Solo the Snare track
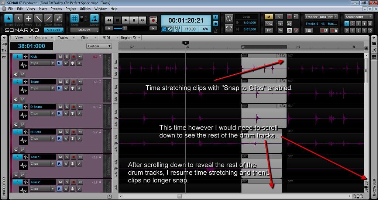 (x=67, y=82)
